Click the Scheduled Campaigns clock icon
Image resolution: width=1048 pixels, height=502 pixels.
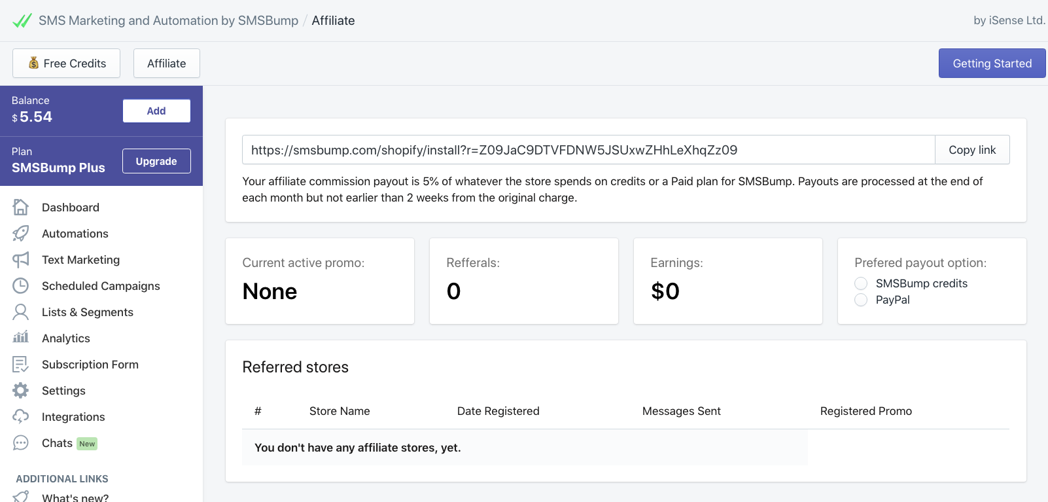point(21,286)
